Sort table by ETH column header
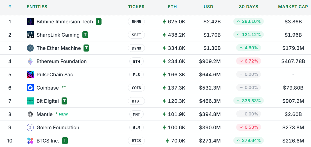311x147 pixels. pyautogui.click(x=172, y=7)
